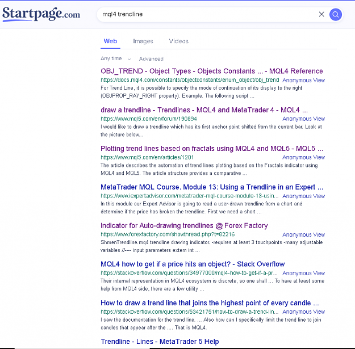Viewport: 355px width, 349px height.
Task: Anonymous View for MQL Course result
Action: pyautogui.click(x=304, y=196)
